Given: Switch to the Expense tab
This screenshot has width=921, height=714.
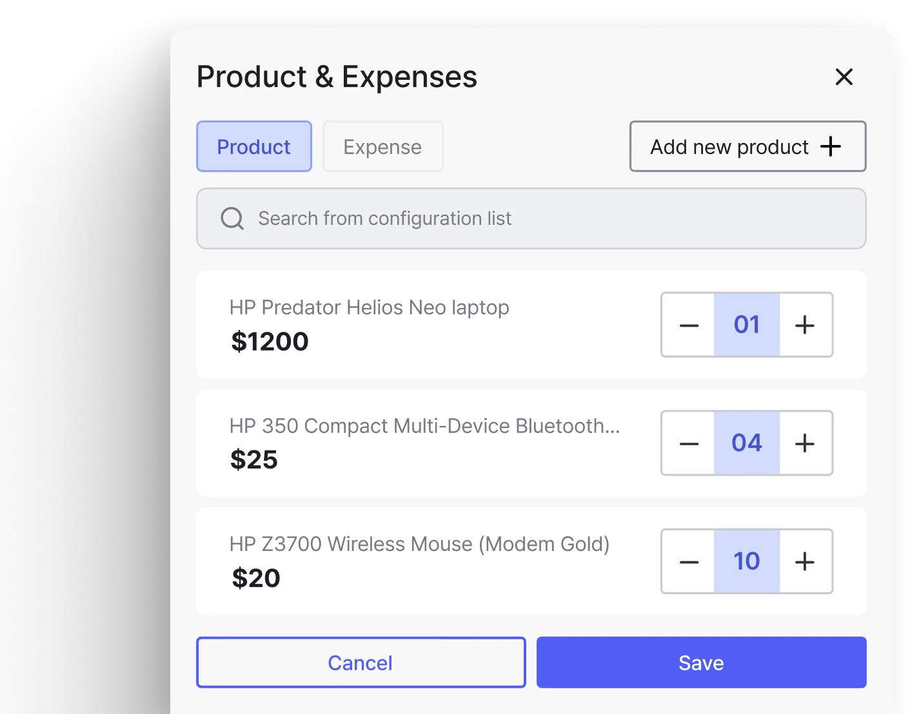Looking at the screenshot, I should (382, 147).
